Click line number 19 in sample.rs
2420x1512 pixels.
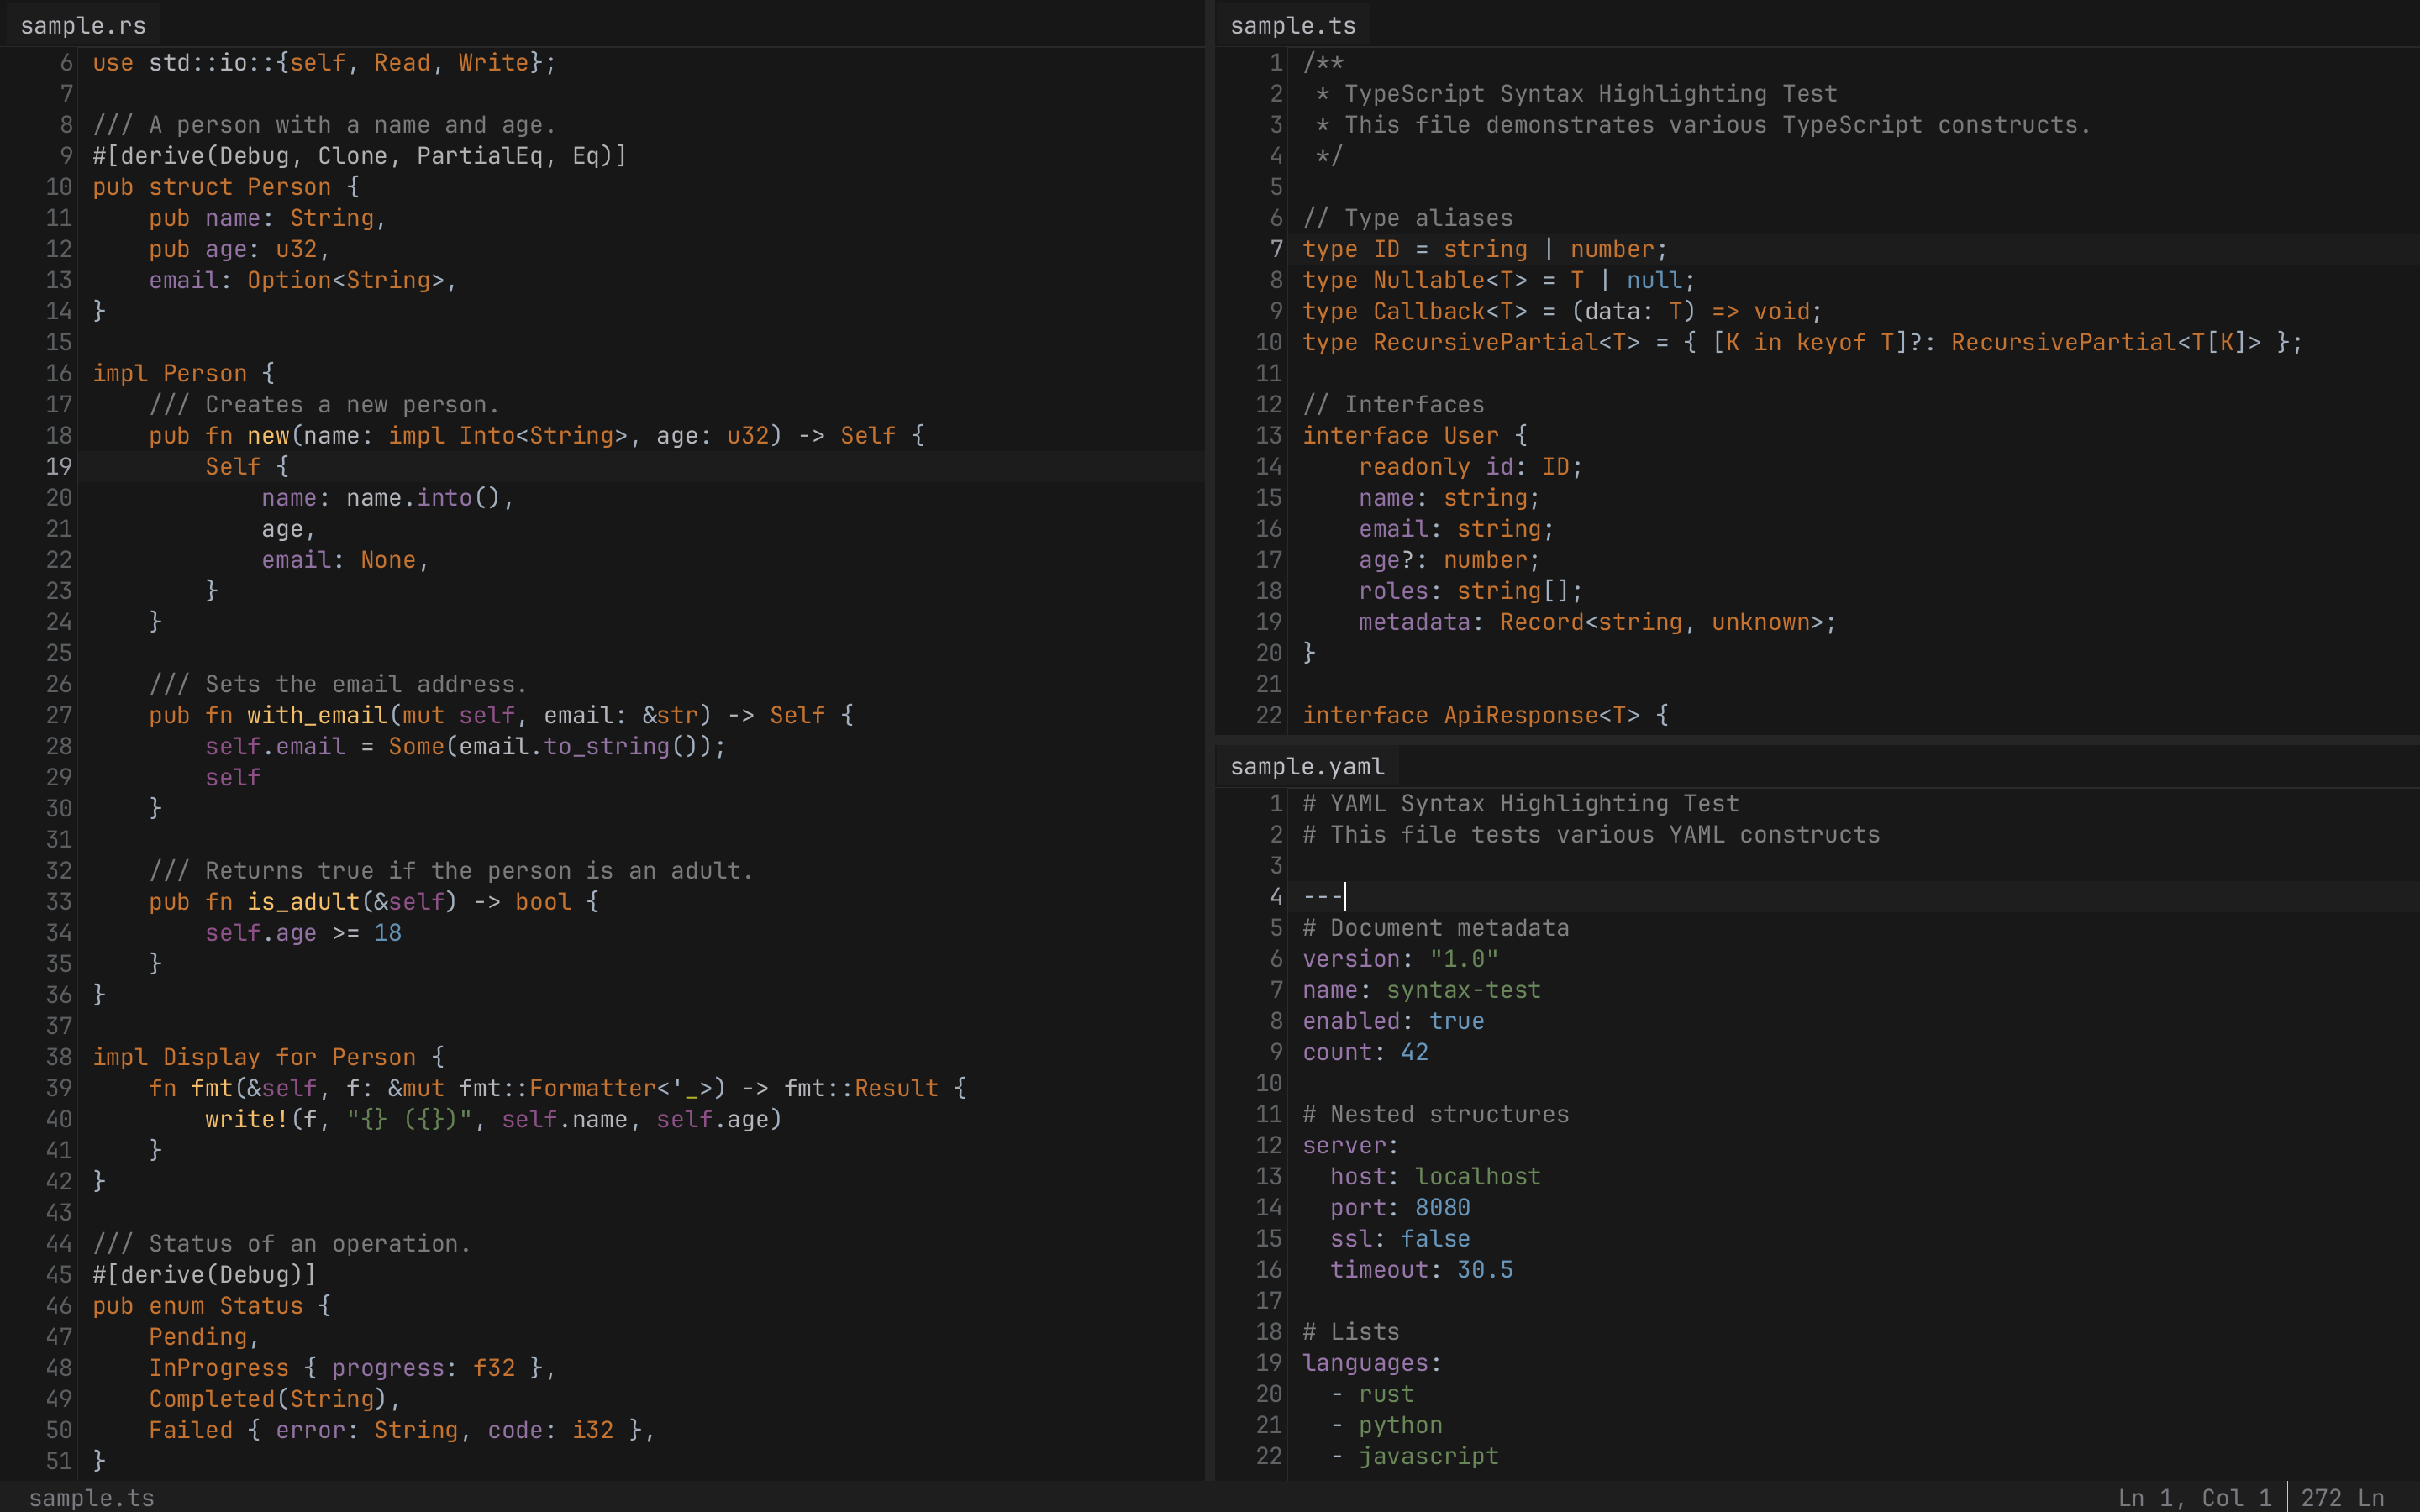click(x=58, y=466)
